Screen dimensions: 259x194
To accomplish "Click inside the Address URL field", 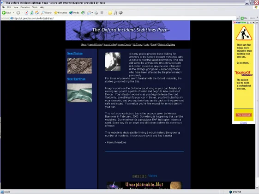I will pos(124,18).
